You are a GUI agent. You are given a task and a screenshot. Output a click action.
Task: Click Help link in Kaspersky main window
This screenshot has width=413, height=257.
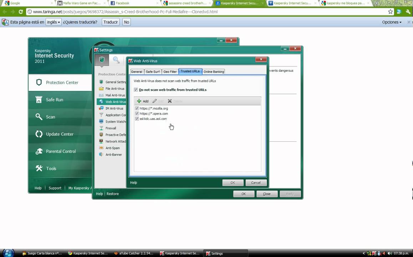pyautogui.click(x=38, y=188)
